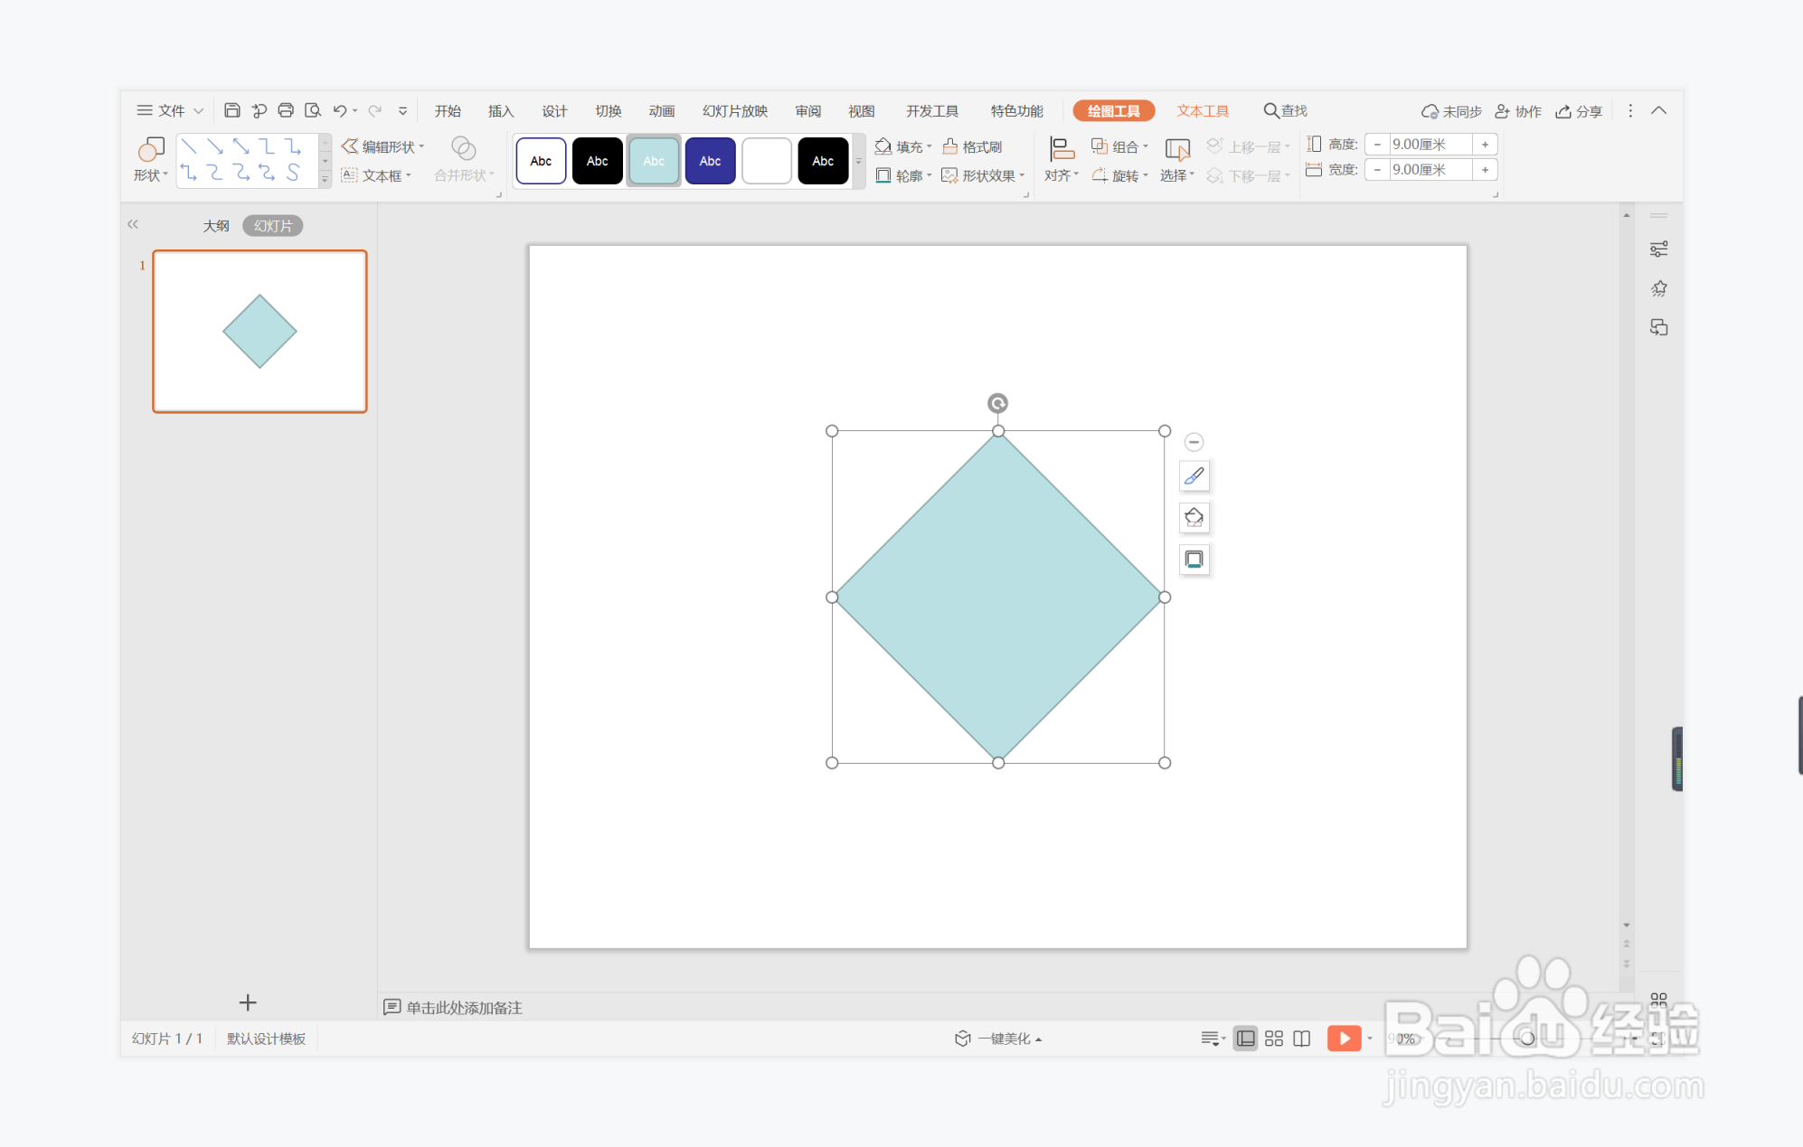
Task: Click the print icon in quick toolbar
Action: point(286,110)
